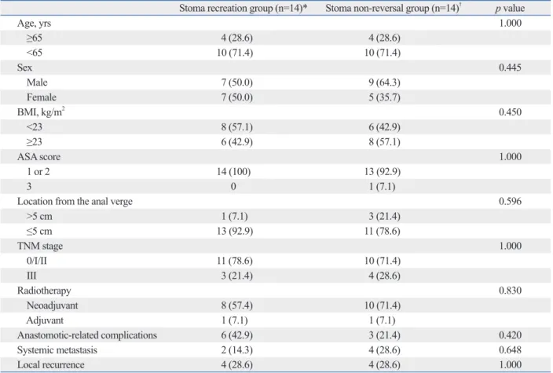Click the '≥23' row label

pos(35,141)
